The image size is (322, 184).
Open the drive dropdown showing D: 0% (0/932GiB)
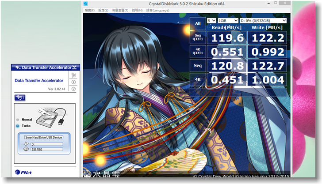pos(263,20)
